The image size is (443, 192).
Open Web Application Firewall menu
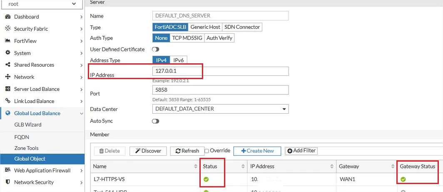click(x=42, y=170)
